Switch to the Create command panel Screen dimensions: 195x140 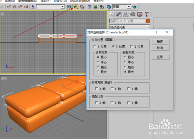point(111,14)
